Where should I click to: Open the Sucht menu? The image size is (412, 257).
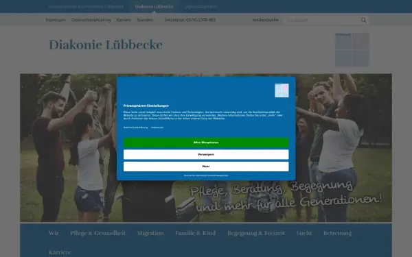[304, 233]
